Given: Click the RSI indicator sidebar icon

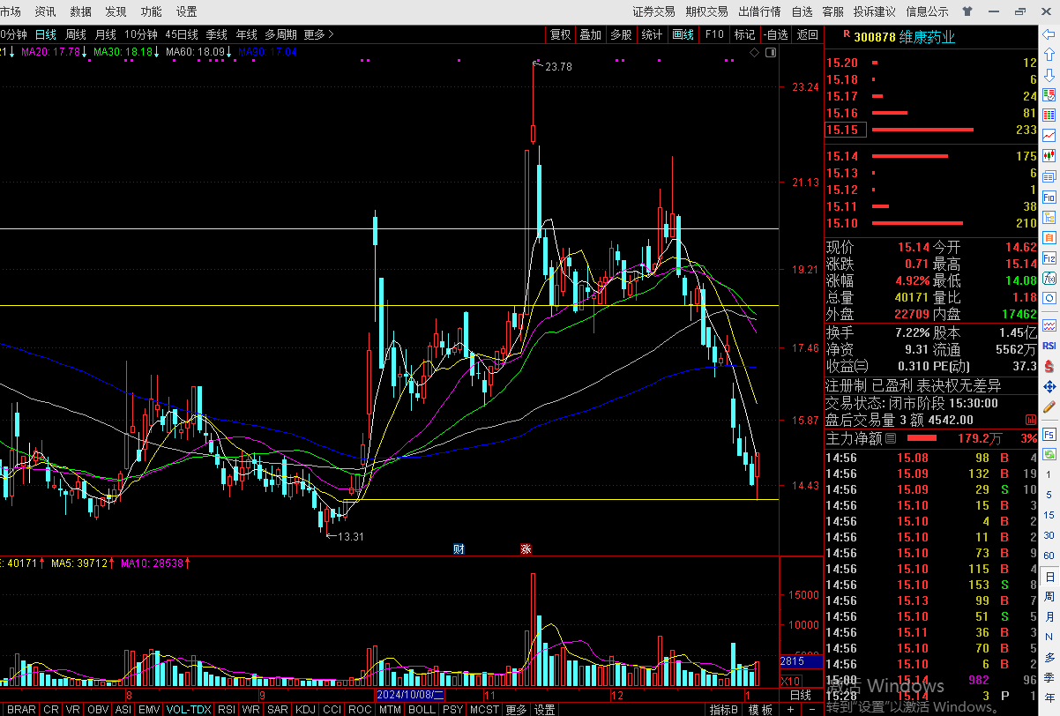Looking at the screenshot, I should pyautogui.click(x=1049, y=346).
